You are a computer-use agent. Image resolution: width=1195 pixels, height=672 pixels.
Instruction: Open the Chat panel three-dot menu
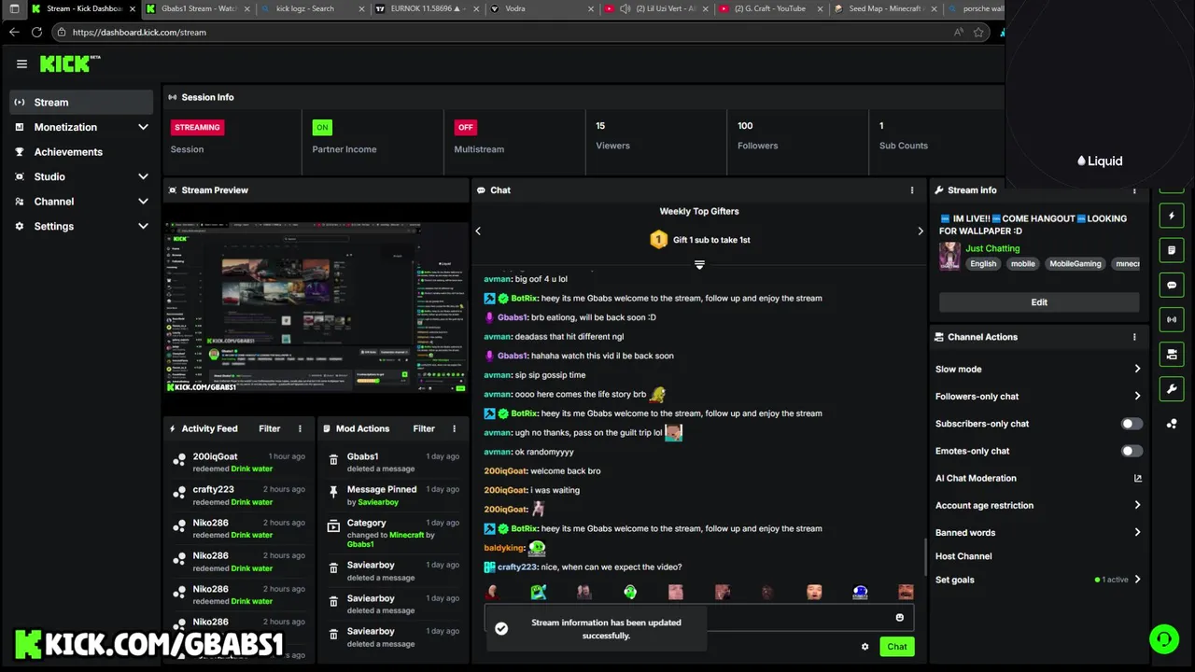[912, 190]
